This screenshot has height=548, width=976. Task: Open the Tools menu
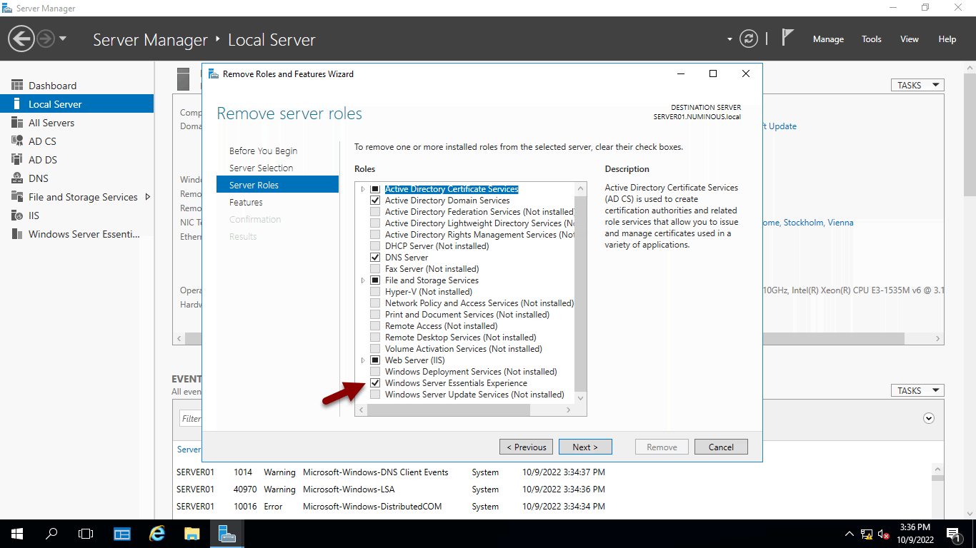(x=871, y=39)
